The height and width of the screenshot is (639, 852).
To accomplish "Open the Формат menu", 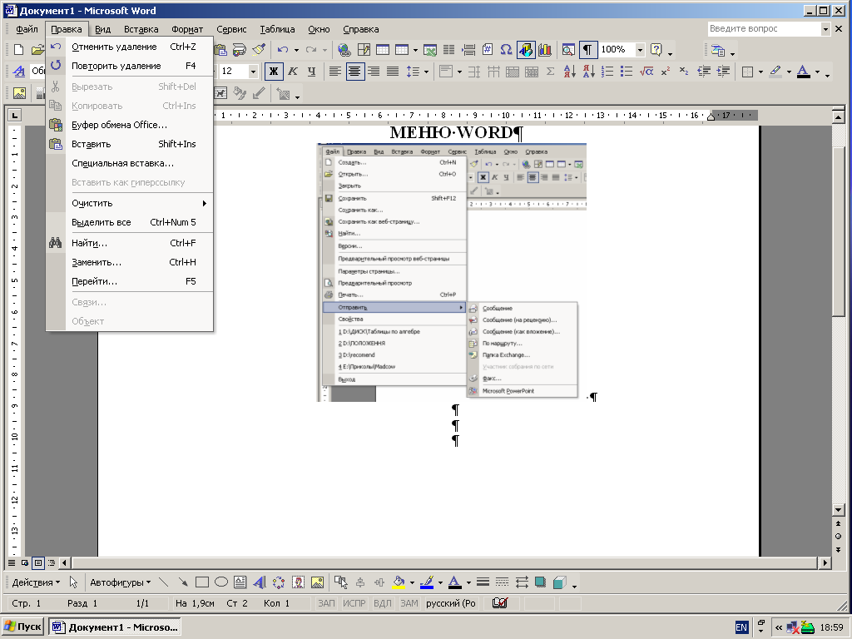I will click(187, 29).
